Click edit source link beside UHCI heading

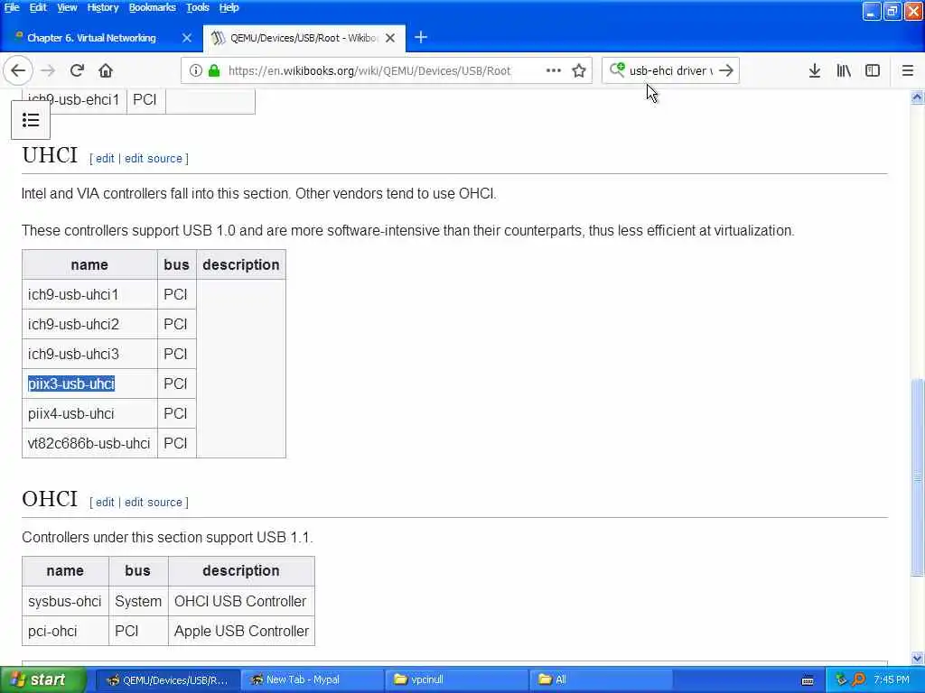pos(154,159)
